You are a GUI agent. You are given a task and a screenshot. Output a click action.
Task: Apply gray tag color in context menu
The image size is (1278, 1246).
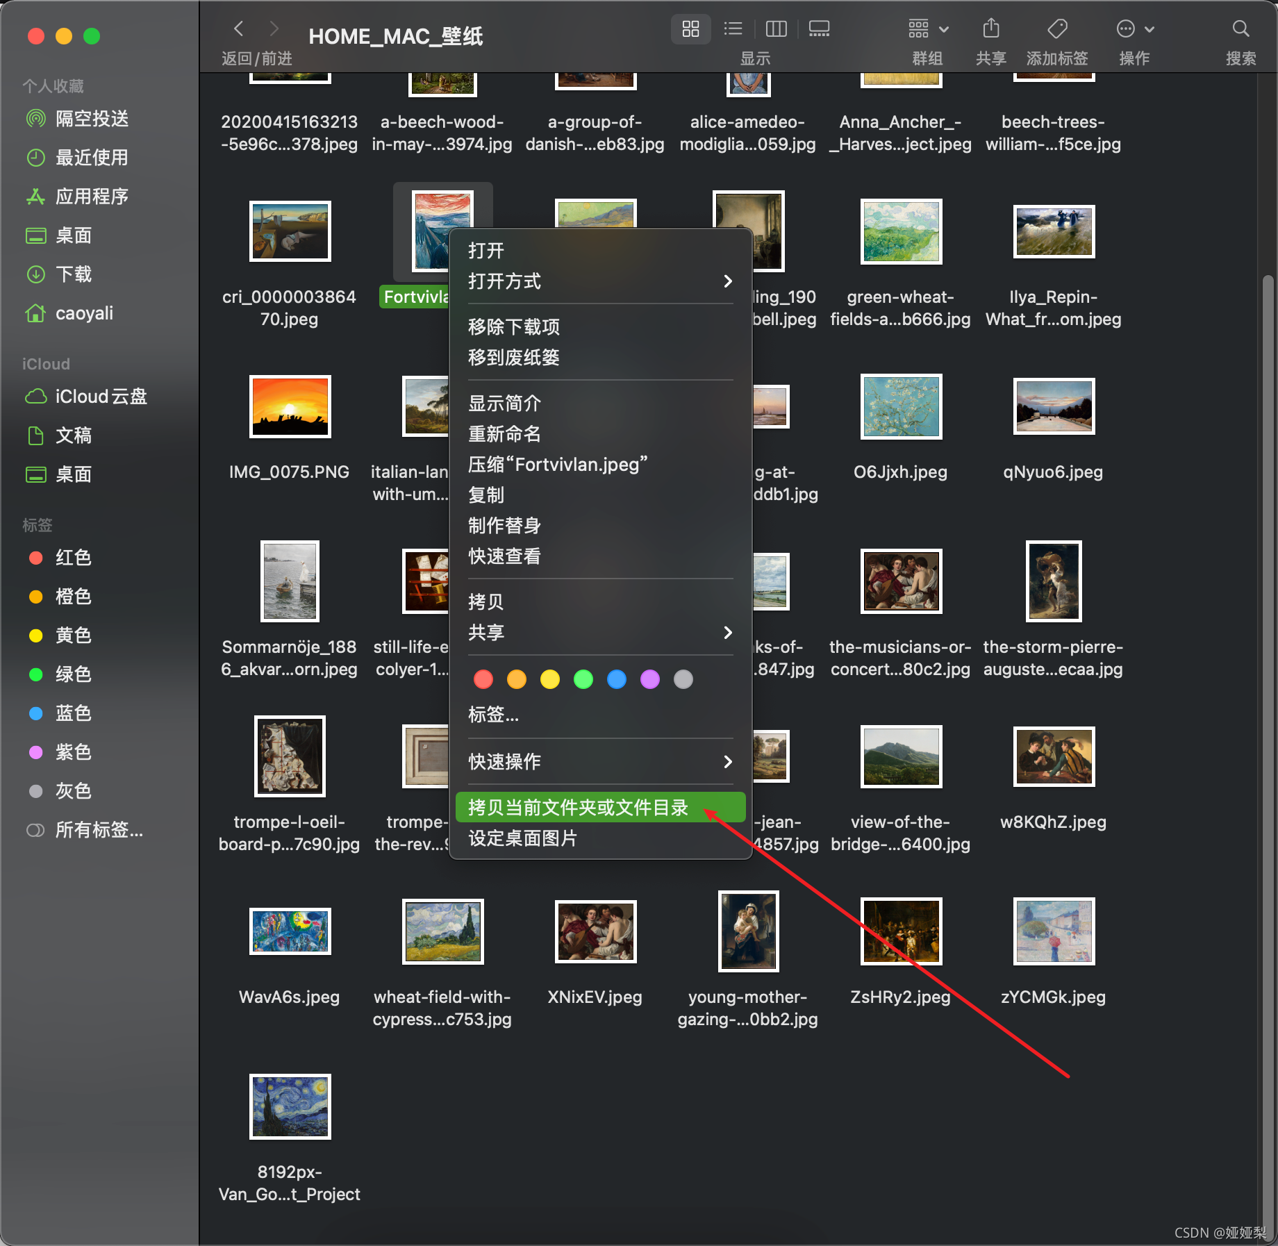(x=683, y=679)
